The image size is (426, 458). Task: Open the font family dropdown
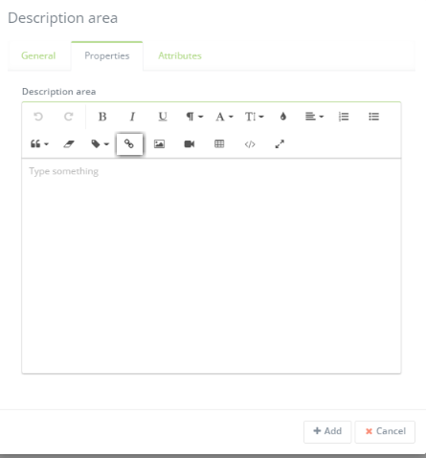coord(224,117)
